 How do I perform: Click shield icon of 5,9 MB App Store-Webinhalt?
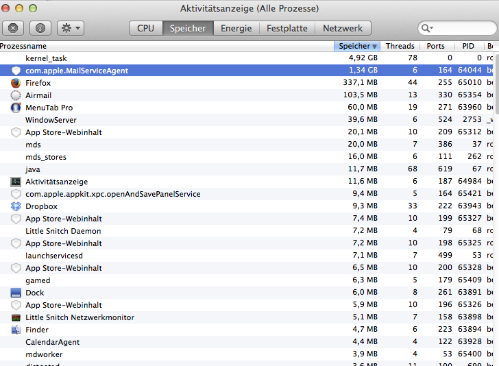(x=16, y=305)
